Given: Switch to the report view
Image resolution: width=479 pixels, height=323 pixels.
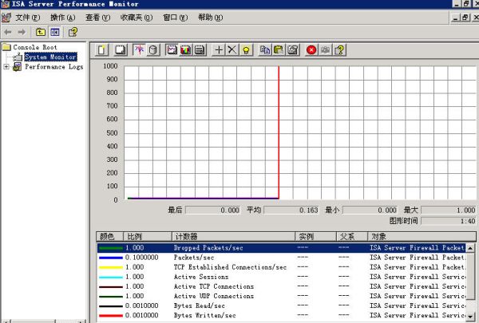Looking at the screenshot, I should [x=200, y=49].
